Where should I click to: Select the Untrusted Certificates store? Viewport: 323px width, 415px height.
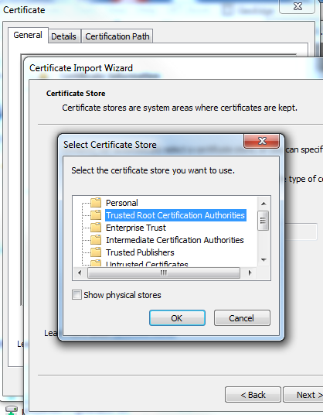(147, 263)
